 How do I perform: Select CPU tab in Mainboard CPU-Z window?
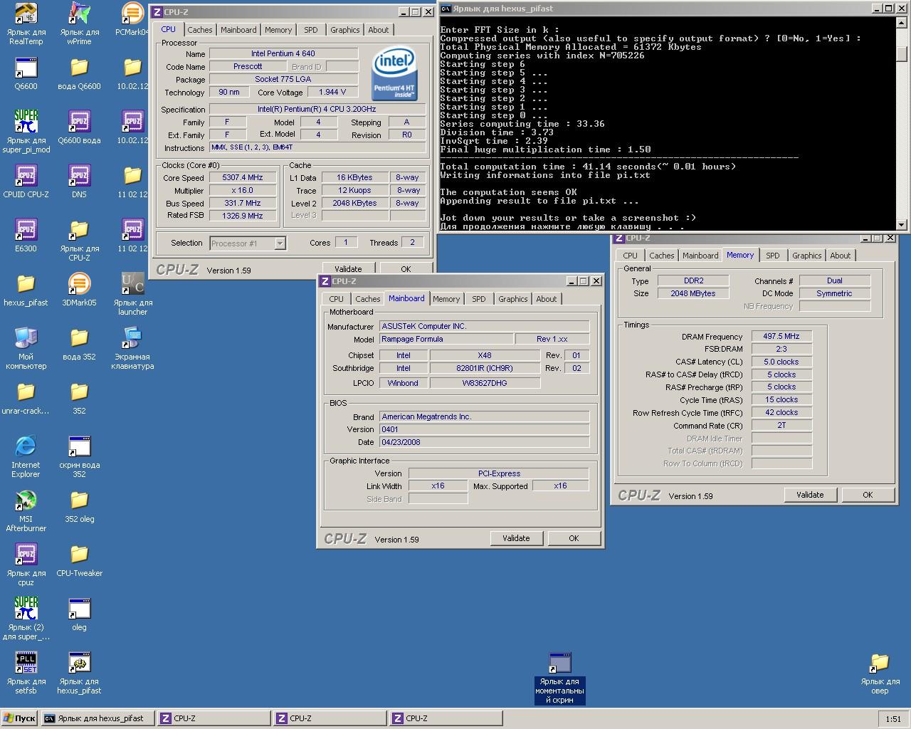point(337,299)
